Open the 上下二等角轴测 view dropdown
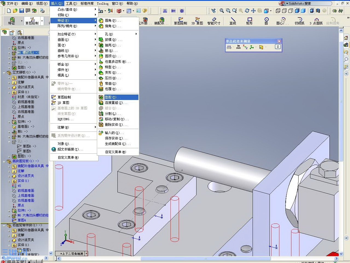350x263 pixels. click(86, 254)
